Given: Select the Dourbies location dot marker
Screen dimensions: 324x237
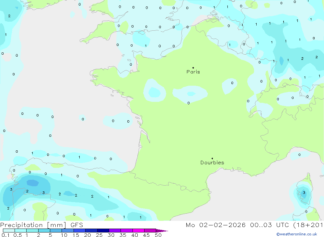Looking at the screenshot, I should click(x=212, y=158).
